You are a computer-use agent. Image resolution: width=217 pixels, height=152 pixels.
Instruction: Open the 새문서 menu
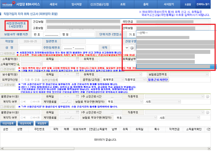(x=53, y=4)
